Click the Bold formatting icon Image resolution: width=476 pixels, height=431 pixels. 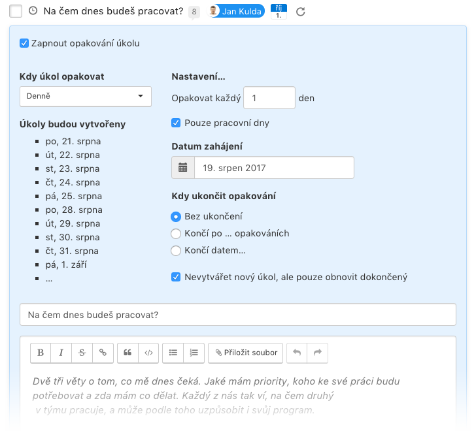[41, 353]
